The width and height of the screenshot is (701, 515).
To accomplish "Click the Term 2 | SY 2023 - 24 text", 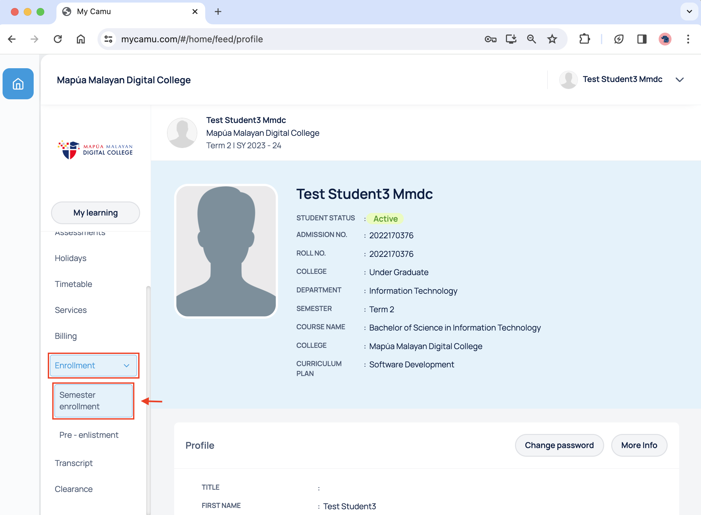I will point(244,145).
